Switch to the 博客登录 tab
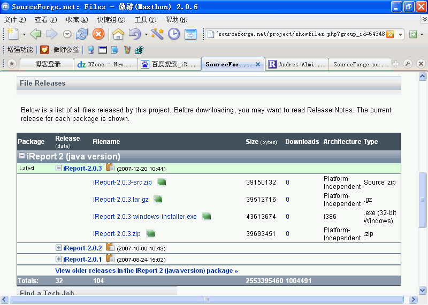The image size is (428, 305). point(48,64)
